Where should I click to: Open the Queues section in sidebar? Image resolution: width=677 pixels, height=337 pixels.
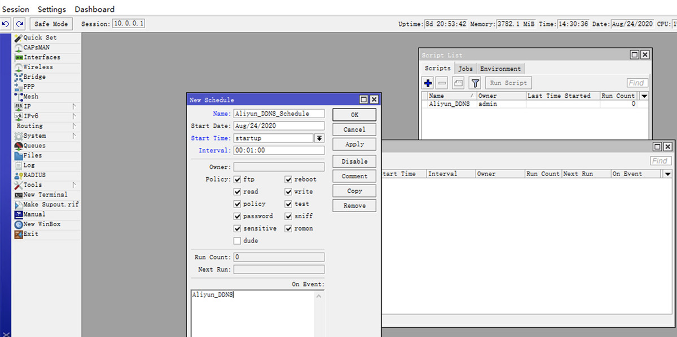coord(34,146)
